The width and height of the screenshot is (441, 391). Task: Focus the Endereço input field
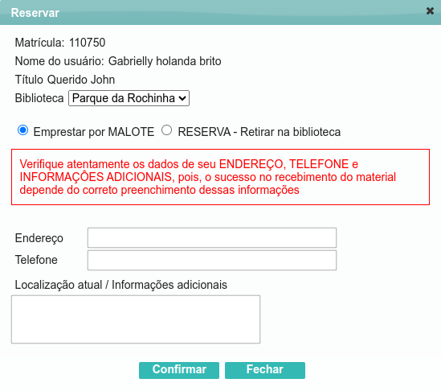pyautogui.click(x=212, y=238)
